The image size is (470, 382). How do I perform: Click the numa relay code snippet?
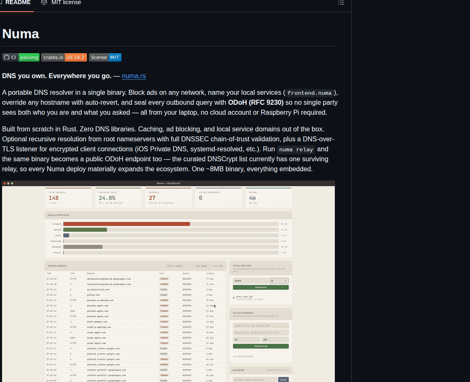pyautogui.click(x=296, y=150)
